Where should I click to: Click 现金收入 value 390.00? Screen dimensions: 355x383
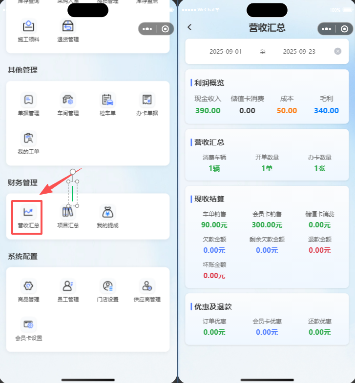pos(208,111)
